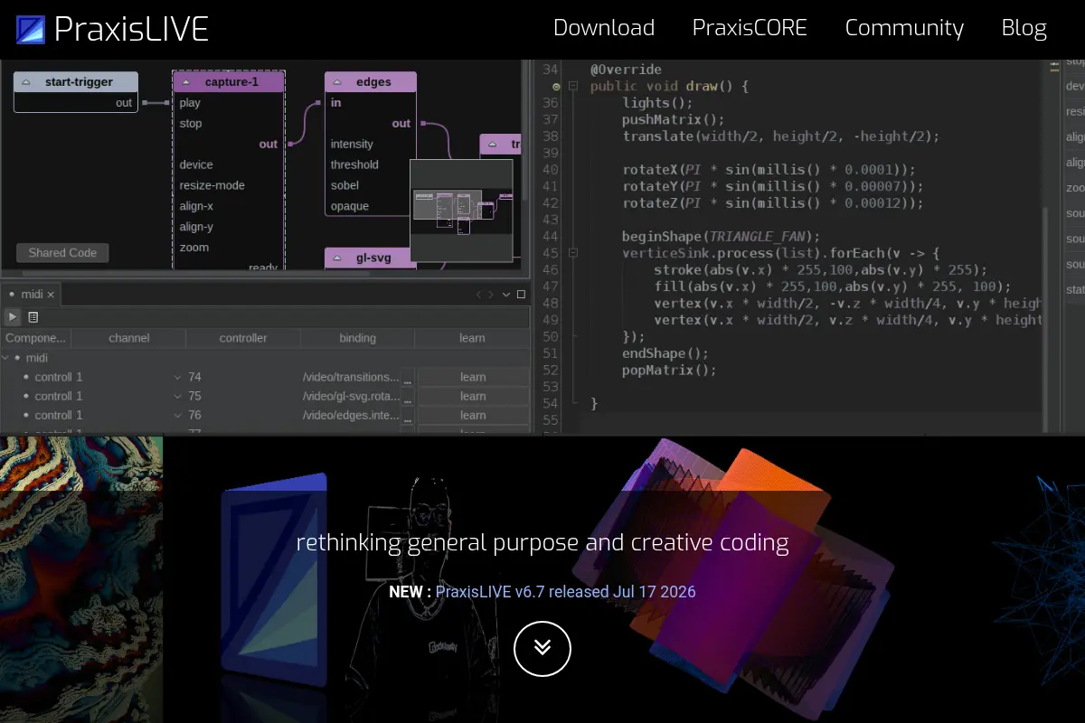This screenshot has width=1085, height=723.
Task: Click the table icon beside the play button
Action: tap(33, 317)
